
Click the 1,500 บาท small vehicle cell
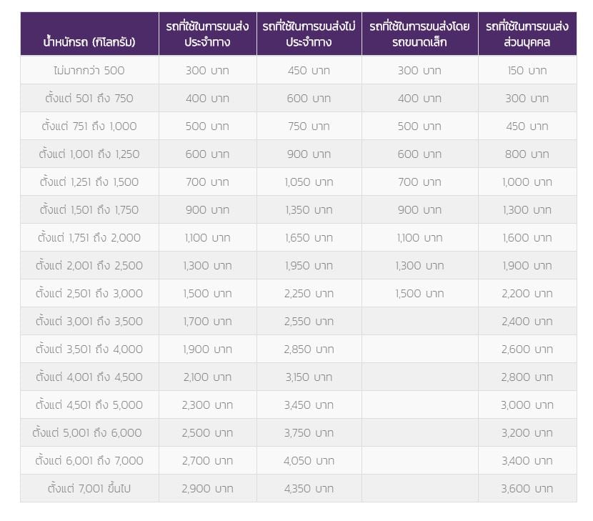tap(419, 293)
